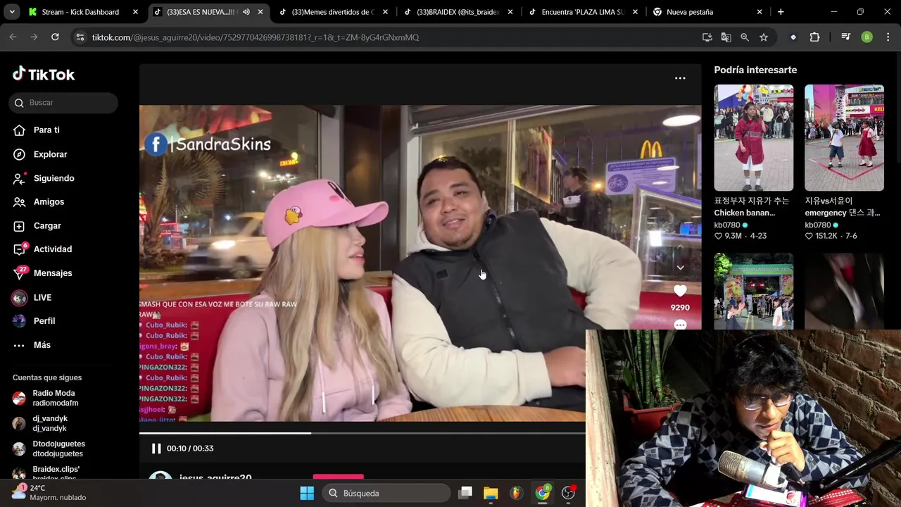Viewport: 901px width, 507px height.
Task: Open the Windows Start menu
Action: click(307, 493)
